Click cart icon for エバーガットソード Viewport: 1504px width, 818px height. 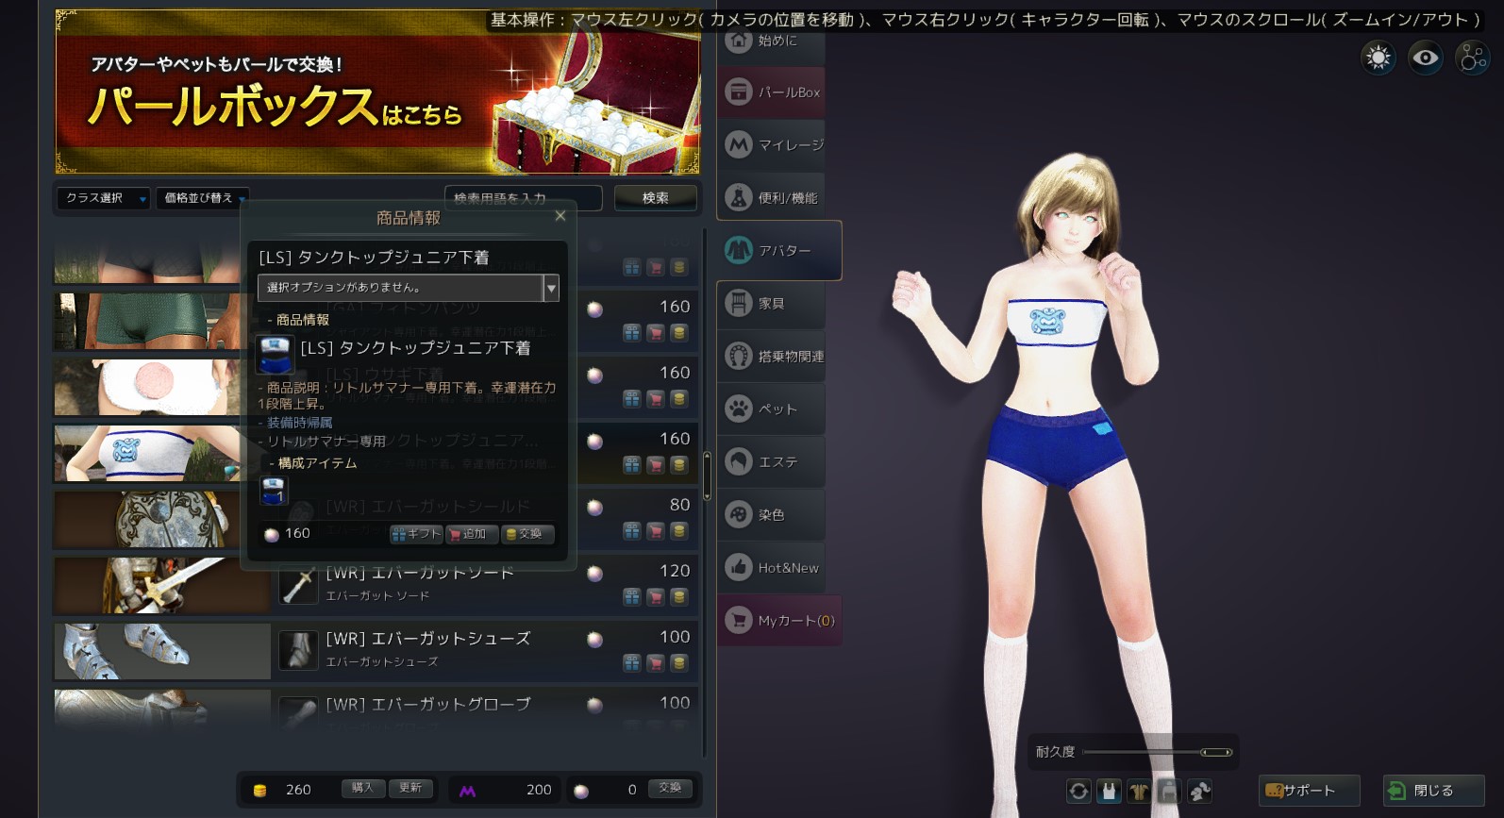(x=656, y=597)
